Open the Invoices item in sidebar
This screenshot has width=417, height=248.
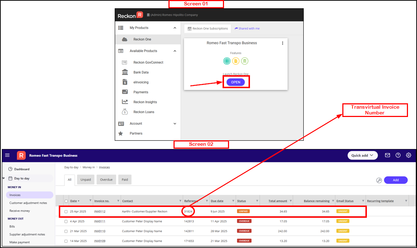pos(30,195)
